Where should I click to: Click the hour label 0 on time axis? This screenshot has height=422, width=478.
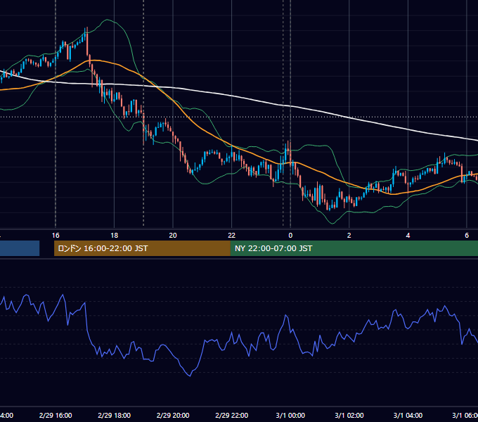pyautogui.click(x=290, y=236)
